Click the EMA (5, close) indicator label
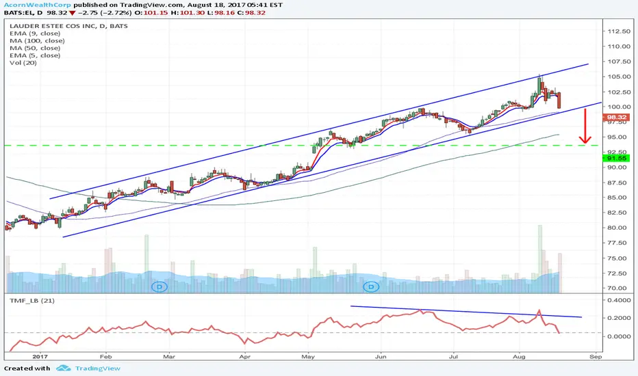 [35, 55]
